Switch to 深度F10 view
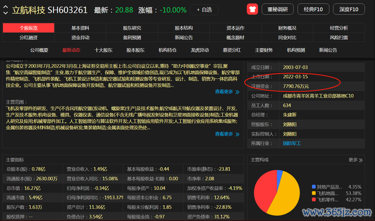 coord(349,9)
